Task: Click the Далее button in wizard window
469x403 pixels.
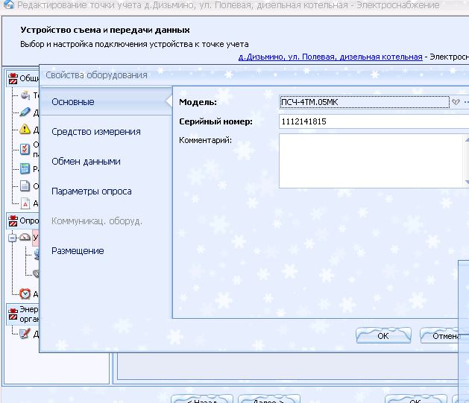Action: pyautogui.click(x=268, y=400)
